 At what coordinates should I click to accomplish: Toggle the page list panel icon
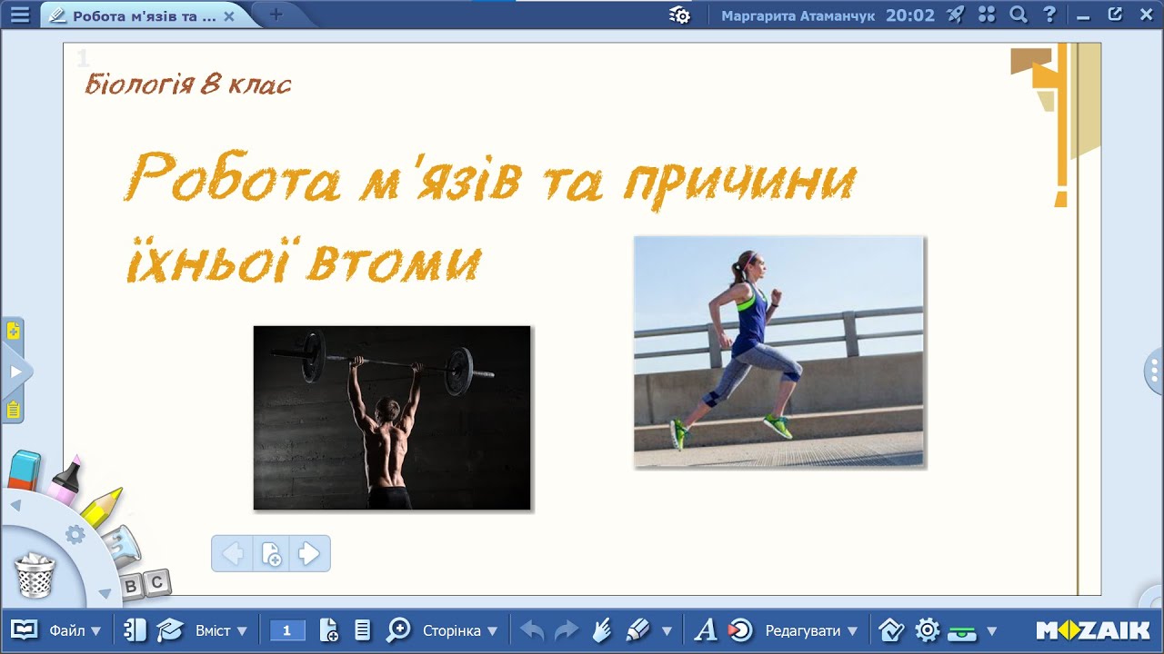pyautogui.click(x=135, y=629)
